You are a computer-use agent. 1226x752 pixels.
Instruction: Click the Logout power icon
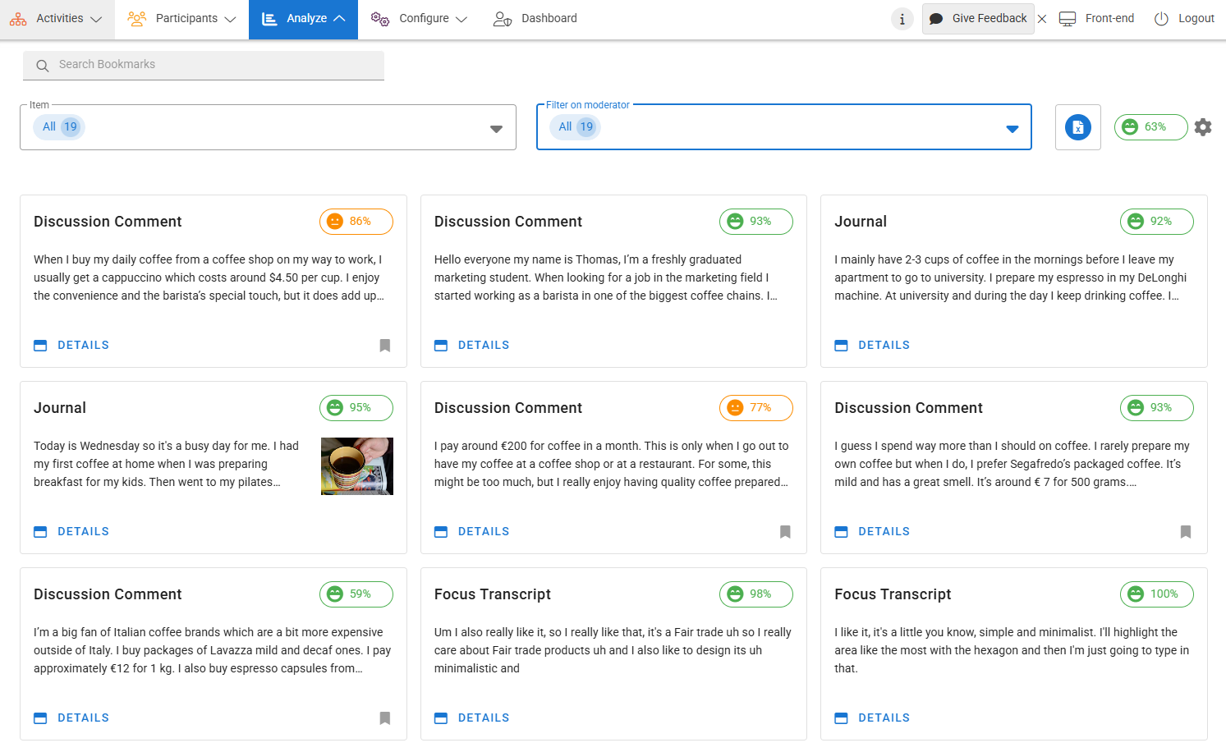point(1161,19)
